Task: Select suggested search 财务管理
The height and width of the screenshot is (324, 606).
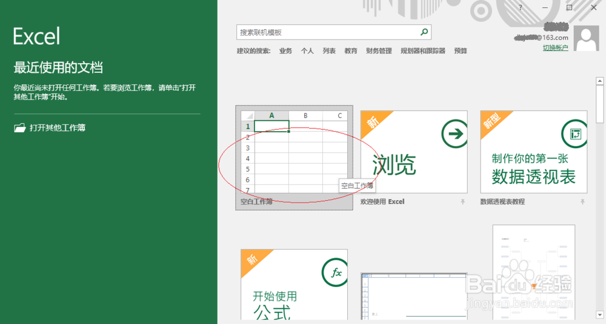Action: click(x=379, y=51)
